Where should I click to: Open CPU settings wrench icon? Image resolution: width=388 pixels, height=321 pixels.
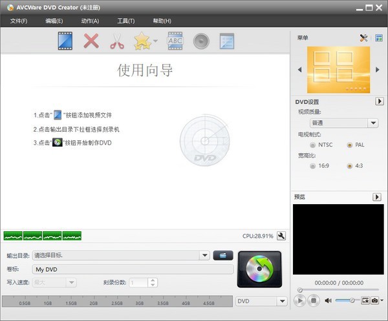(281, 236)
